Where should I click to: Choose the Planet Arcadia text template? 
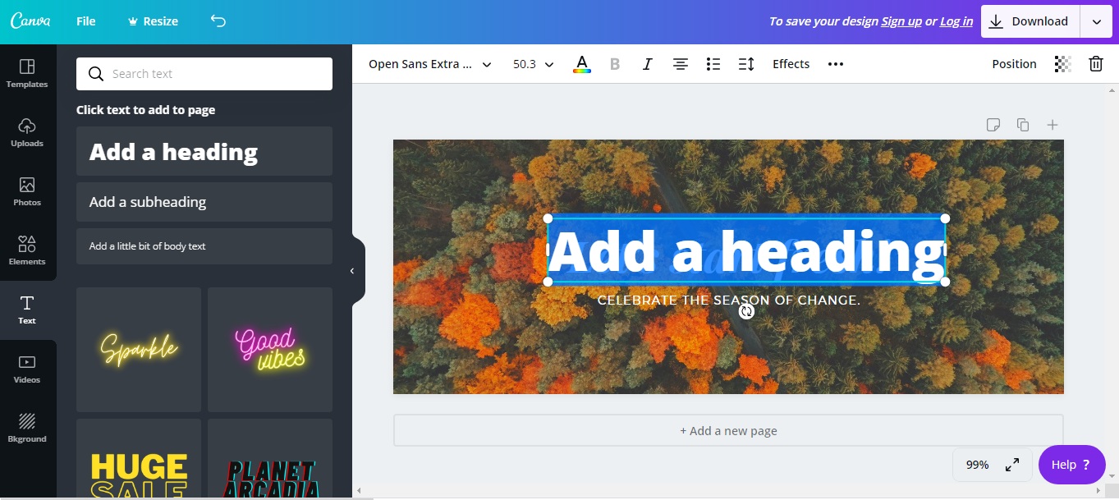pos(270,459)
